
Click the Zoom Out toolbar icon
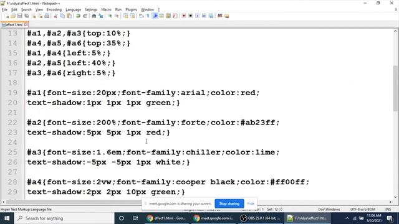pyautogui.click(x=117, y=16)
